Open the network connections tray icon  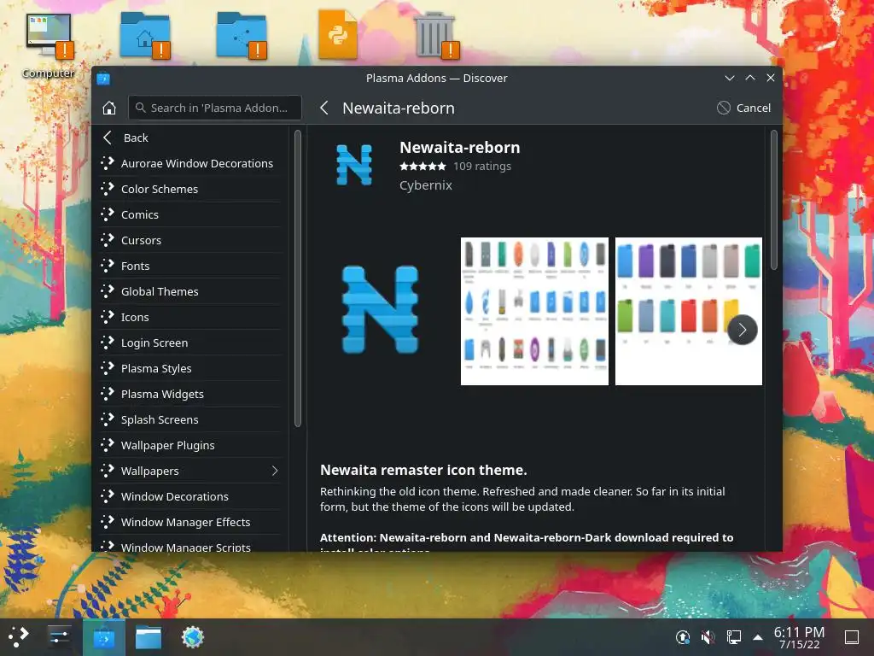click(733, 637)
